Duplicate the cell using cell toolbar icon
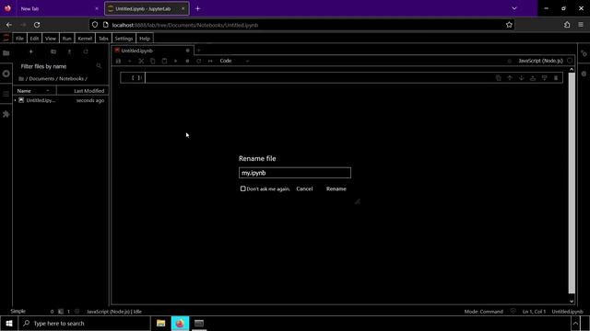This screenshot has width=590, height=331. [498, 77]
